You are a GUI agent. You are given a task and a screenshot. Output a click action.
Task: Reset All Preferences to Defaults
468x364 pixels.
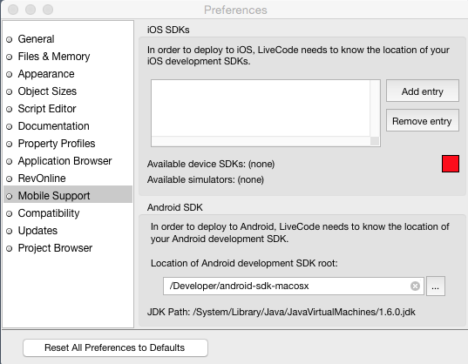point(115,347)
